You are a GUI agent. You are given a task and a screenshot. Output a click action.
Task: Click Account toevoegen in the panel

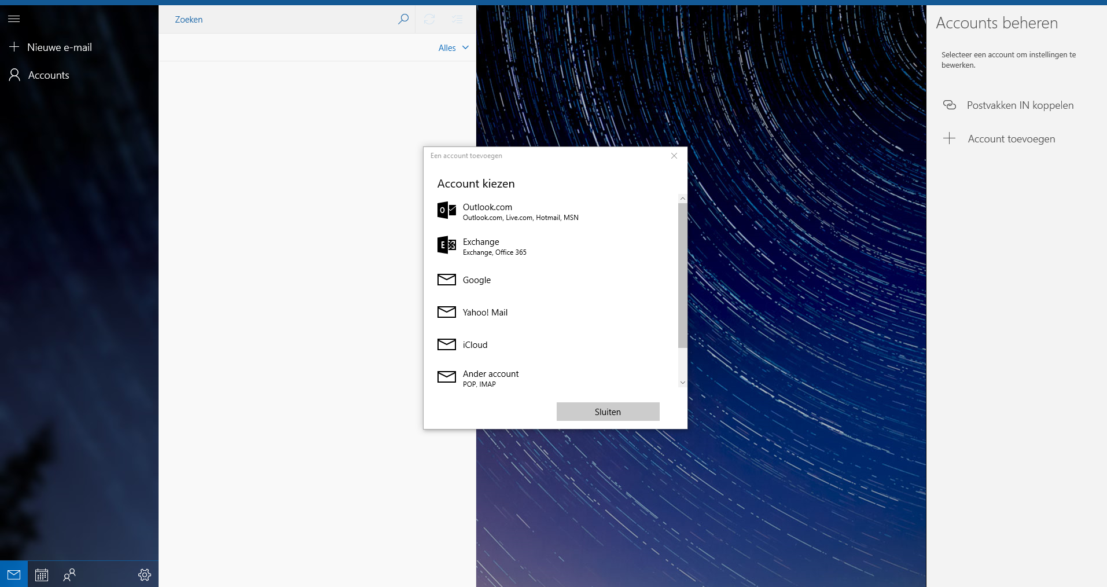[x=1017, y=139]
